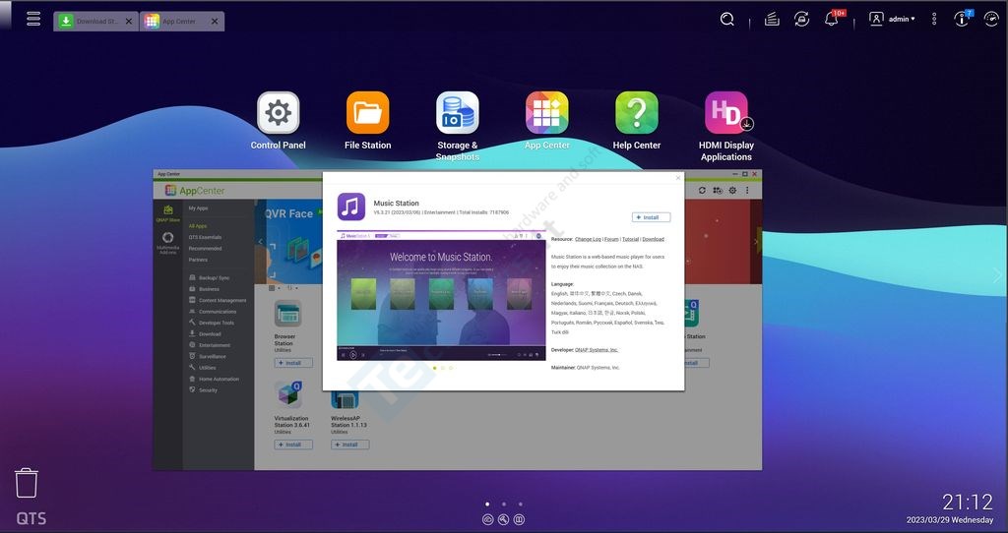The width and height of the screenshot is (1008, 533).
Task: Select the third desktop page dot
Action: point(520,504)
